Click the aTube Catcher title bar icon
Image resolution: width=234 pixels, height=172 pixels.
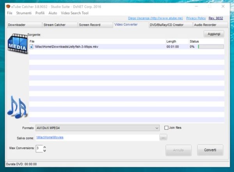pos(7,7)
